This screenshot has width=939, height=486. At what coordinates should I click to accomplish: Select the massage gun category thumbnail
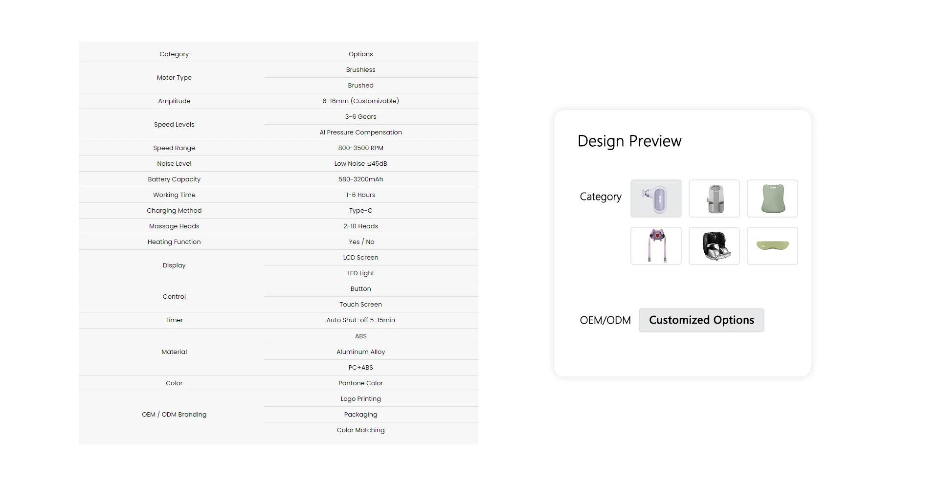click(x=655, y=199)
